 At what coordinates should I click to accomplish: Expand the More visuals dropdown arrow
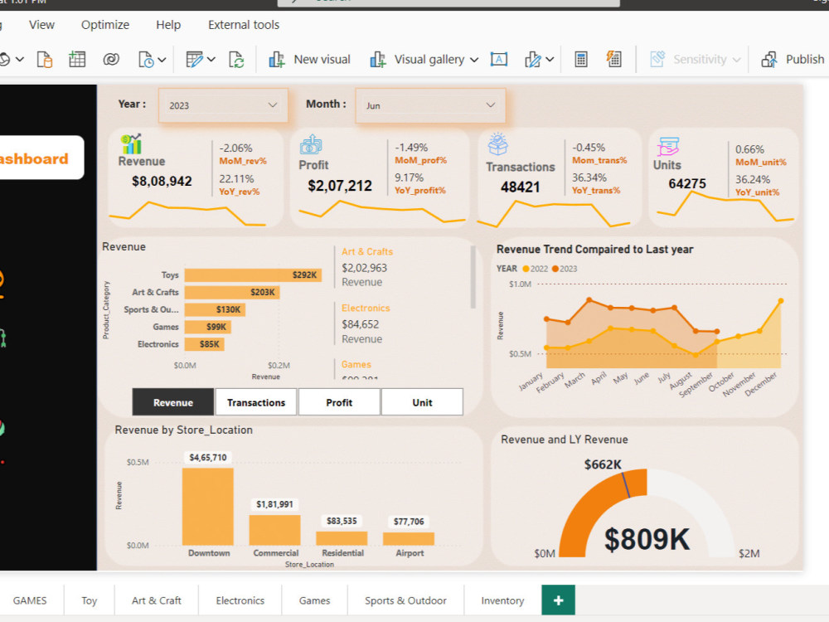tap(550, 60)
